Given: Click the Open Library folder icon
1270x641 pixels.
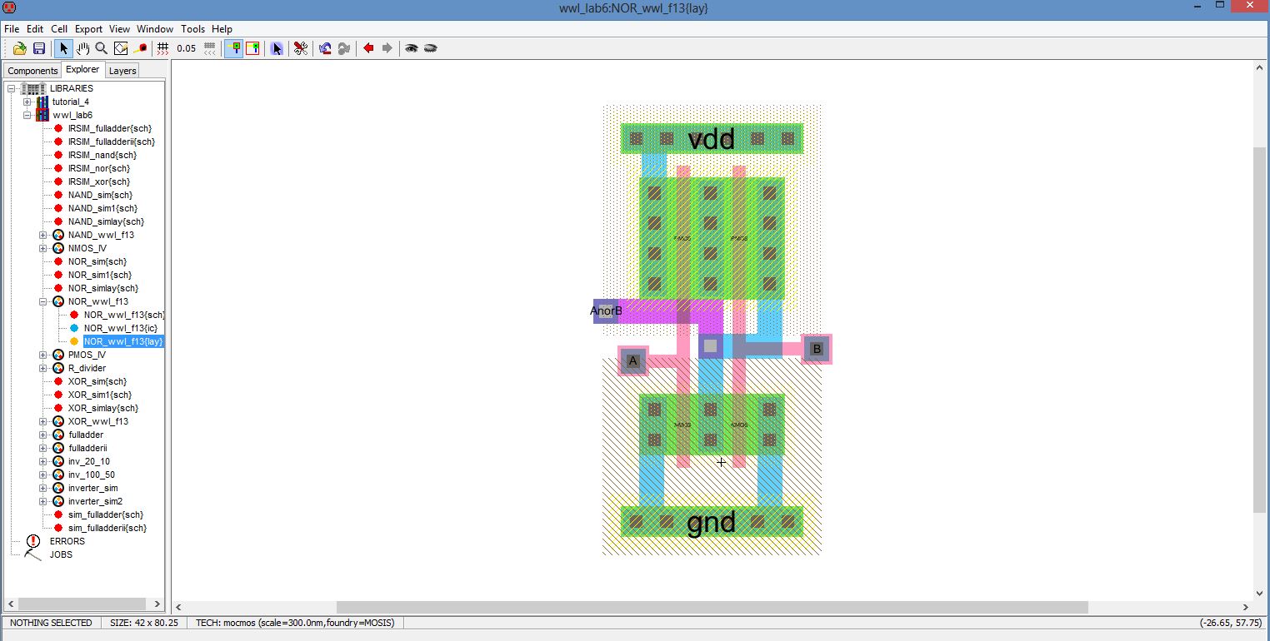Looking at the screenshot, I should [x=20, y=48].
